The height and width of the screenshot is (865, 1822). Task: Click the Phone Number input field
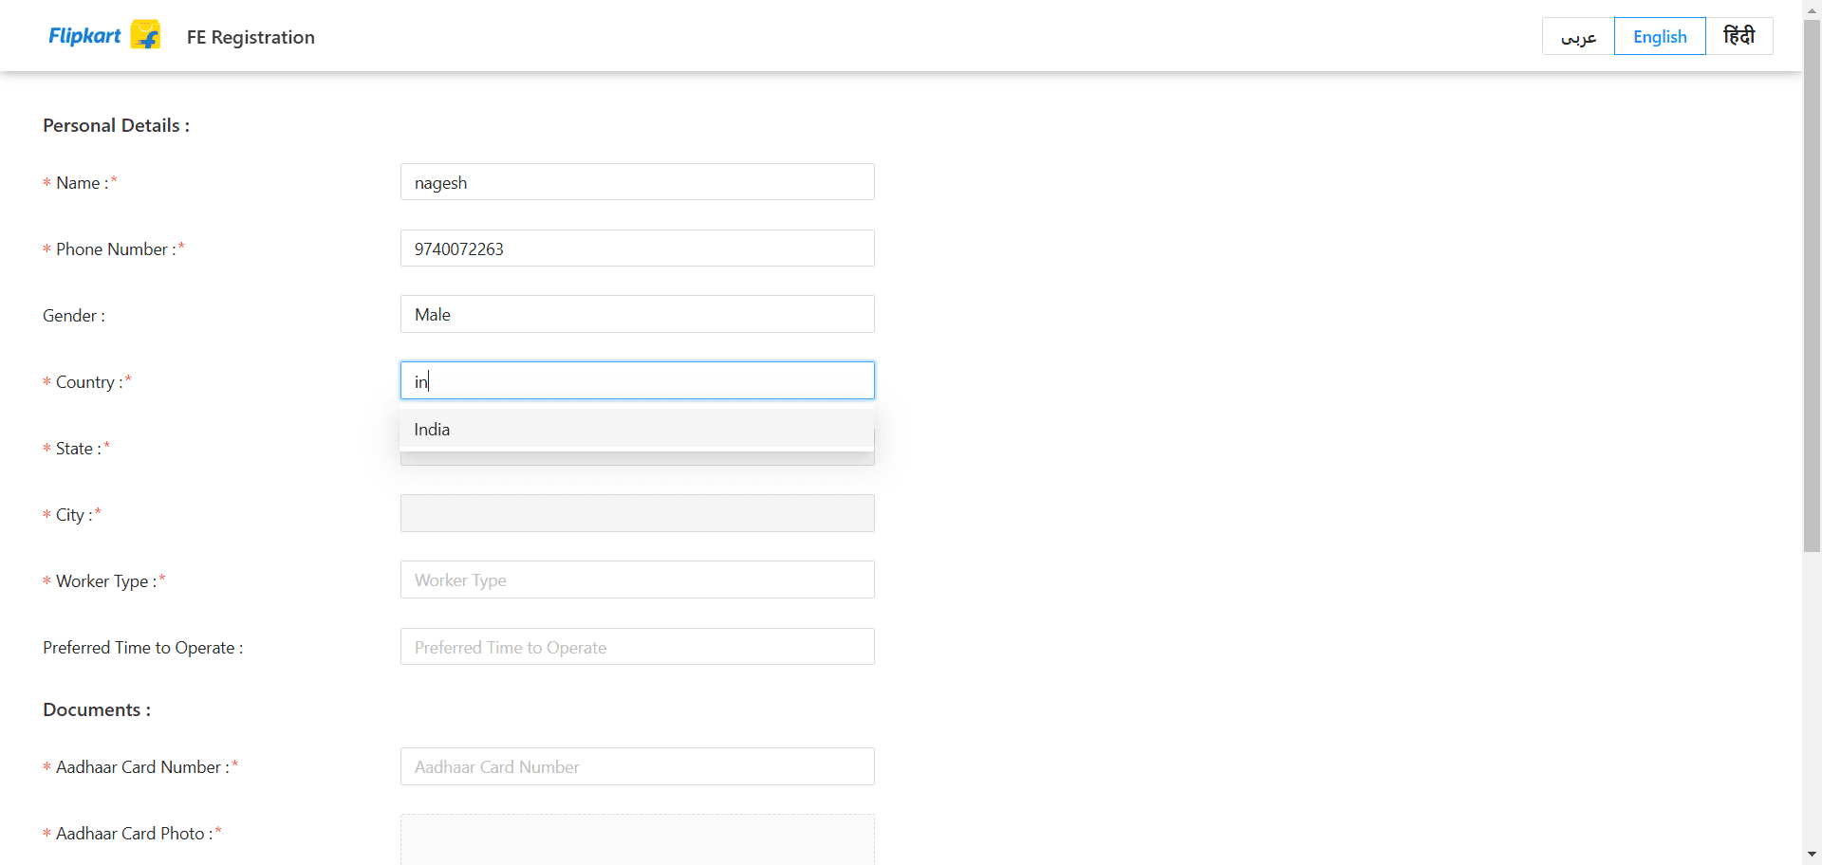tap(638, 248)
